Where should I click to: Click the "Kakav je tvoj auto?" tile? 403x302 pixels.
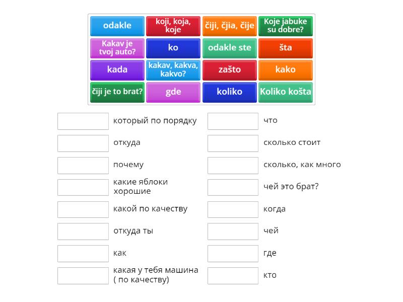coord(117,48)
